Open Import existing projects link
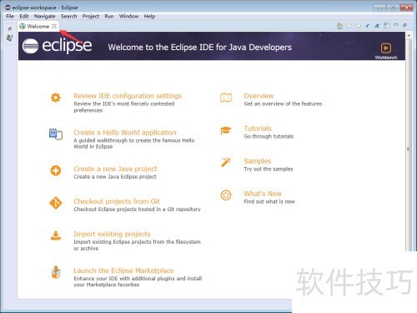 [112, 234]
